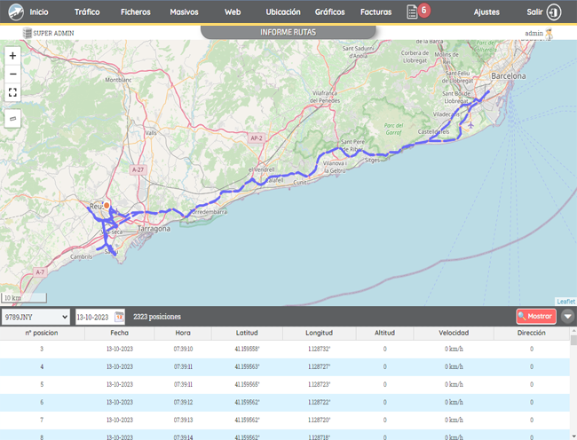Sort by Velocidad column header
Image resolution: width=577 pixels, height=440 pixels.
[x=454, y=333]
